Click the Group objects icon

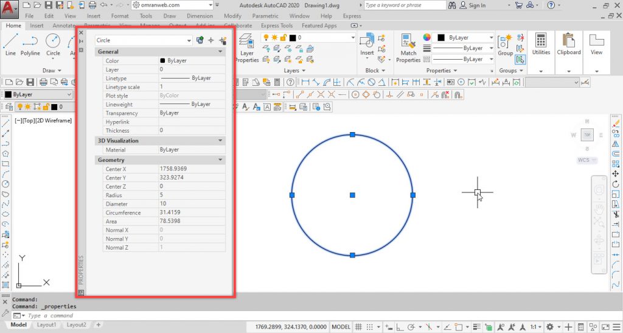[505, 43]
